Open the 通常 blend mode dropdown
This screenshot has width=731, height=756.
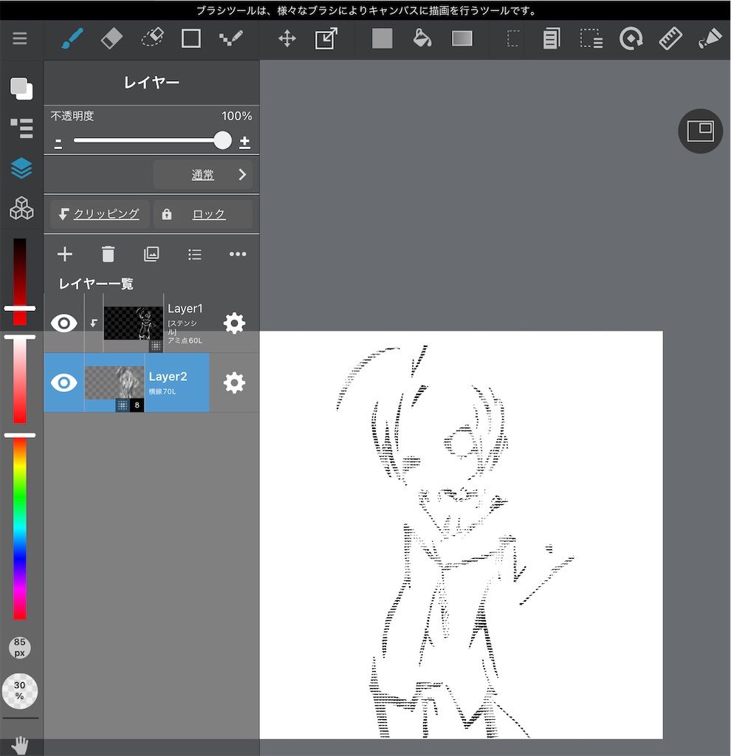[x=202, y=174]
